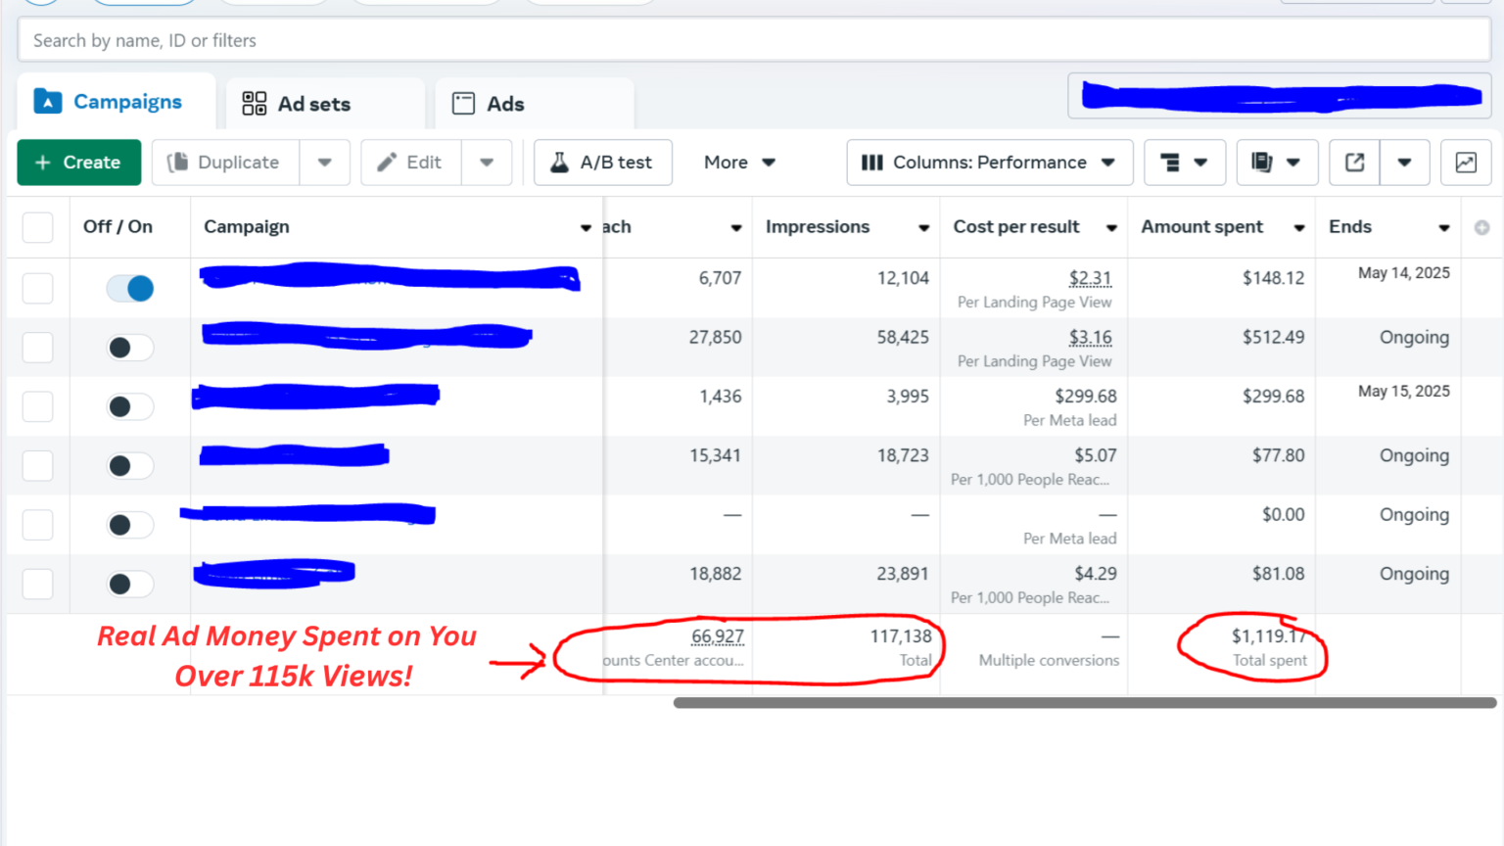Viewport: 1504px width, 846px height.
Task: Switch to the Ad sets tab
Action: pyautogui.click(x=313, y=104)
